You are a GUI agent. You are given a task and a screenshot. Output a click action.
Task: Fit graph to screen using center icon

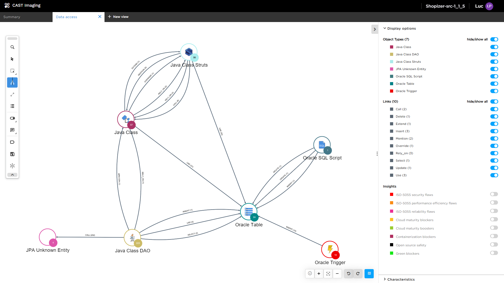coord(328,274)
